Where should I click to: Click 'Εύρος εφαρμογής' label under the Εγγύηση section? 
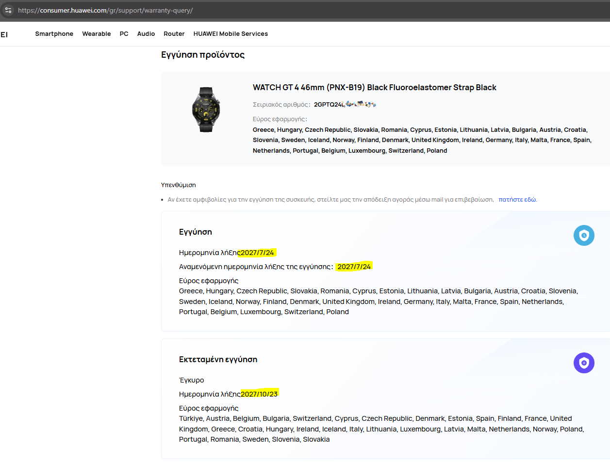(x=209, y=281)
